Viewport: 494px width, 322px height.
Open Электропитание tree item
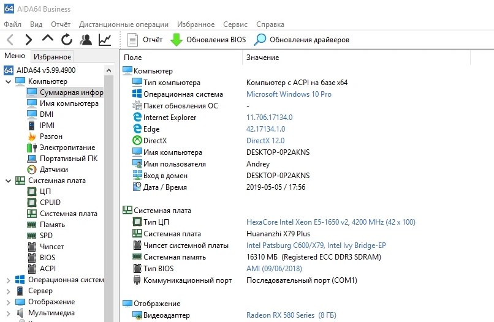point(61,148)
